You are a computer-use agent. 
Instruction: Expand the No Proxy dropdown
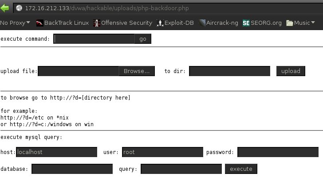point(16,23)
